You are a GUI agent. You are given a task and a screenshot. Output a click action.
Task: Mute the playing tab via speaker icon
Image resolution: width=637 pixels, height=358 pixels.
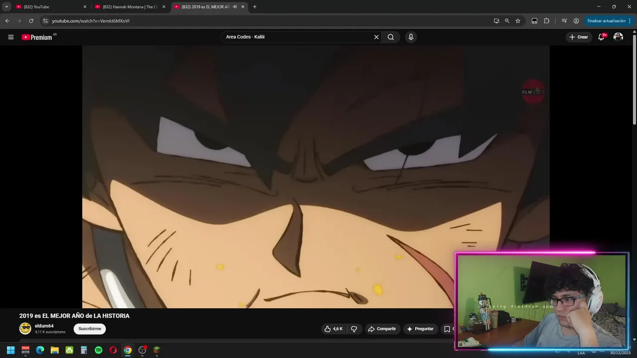(235, 7)
